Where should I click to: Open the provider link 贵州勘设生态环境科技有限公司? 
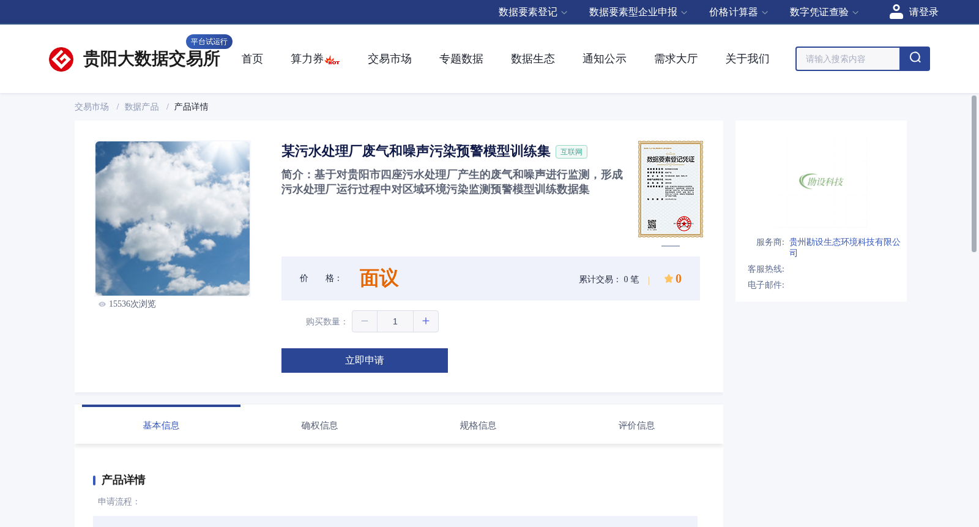click(844, 247)
